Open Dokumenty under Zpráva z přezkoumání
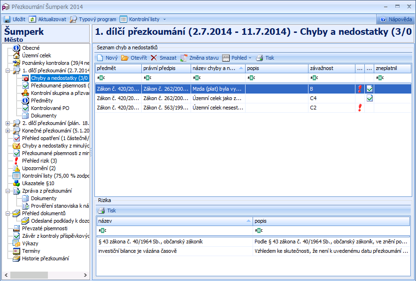The image size is (416, 281). click(x=44, y=198)
